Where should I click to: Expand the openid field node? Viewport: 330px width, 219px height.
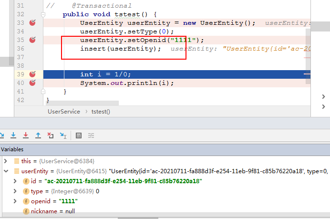15,201
